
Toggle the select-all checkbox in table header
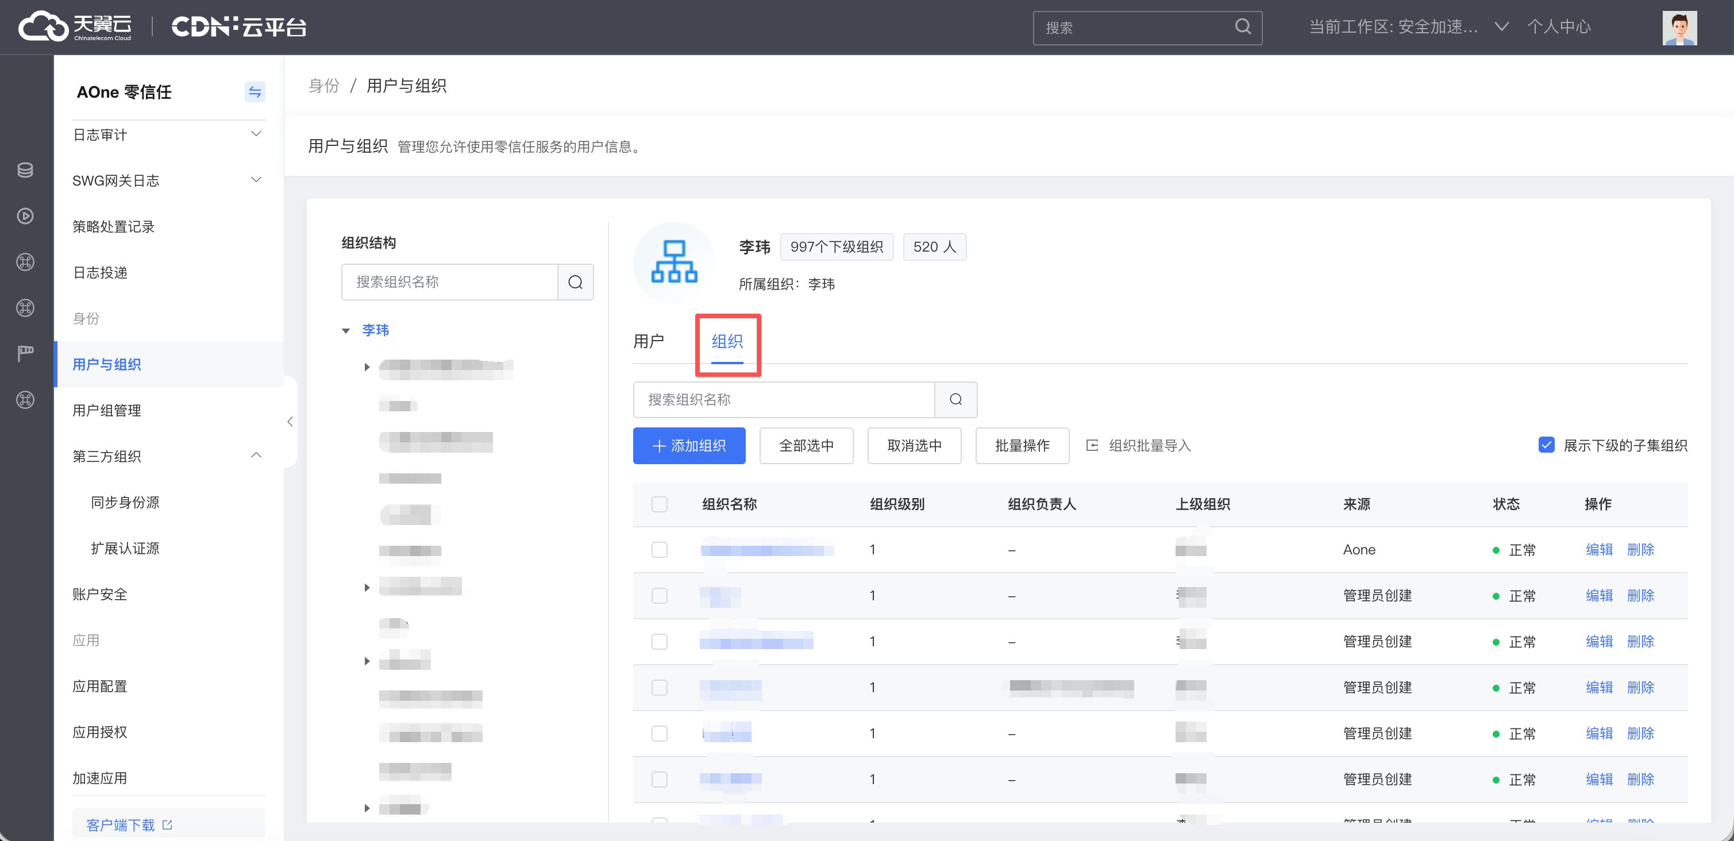pyautogui.click(x=659, y=504)
